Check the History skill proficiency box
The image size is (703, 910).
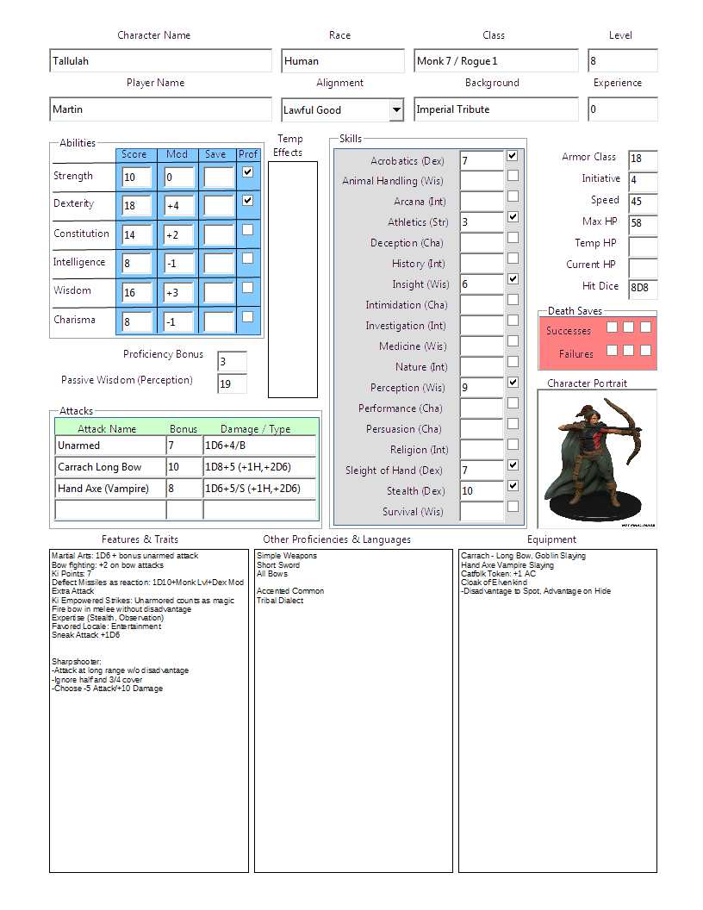click(x=513, y=259)
